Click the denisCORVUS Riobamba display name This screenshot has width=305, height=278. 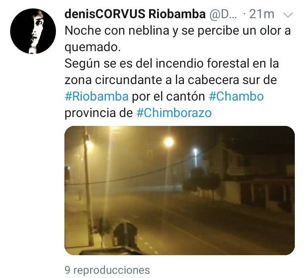click(x=135, y=14)
